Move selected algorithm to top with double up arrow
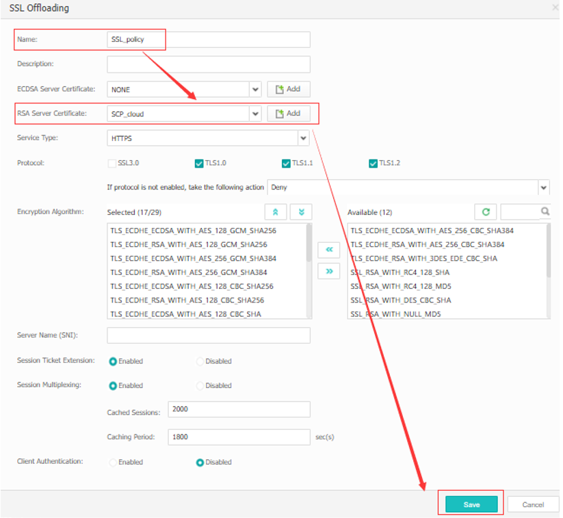 tap(276, 212)
